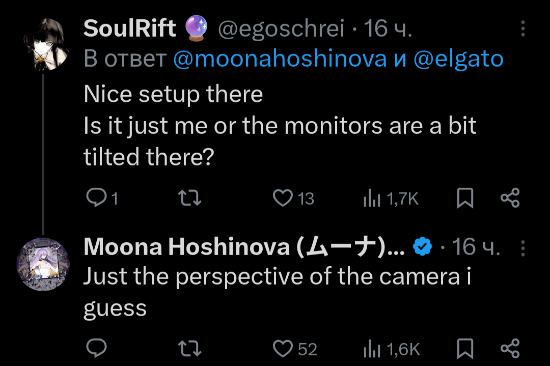Like SoulRift's tweet with 13 likes
Viewport: 550px width, 366px height.
(x=283, y=198)
